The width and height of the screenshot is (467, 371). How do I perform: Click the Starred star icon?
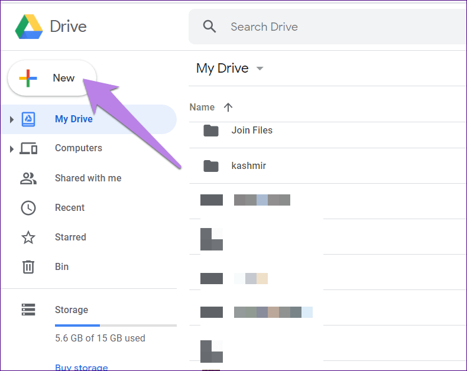(28, 237)
